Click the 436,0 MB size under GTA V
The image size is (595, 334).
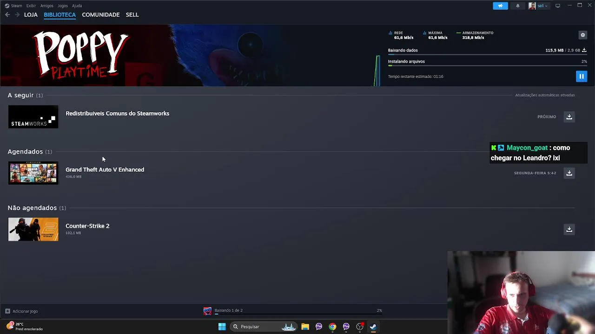pos(73,177)
